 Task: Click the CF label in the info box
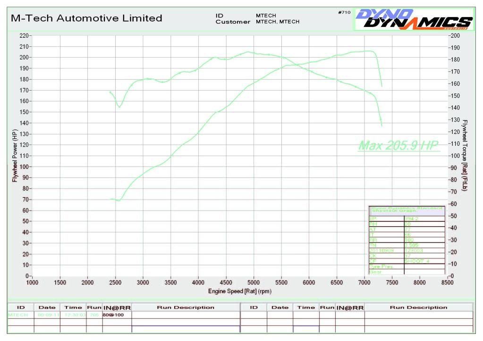[x=373, y=261]
